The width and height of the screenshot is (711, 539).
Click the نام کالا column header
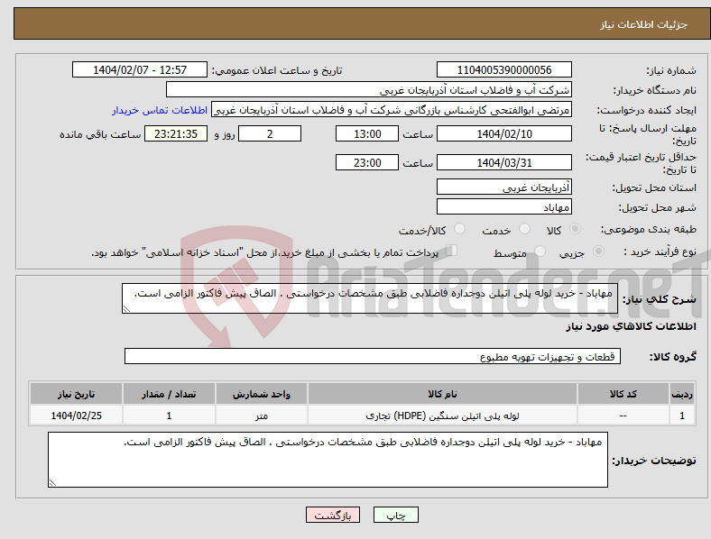(x=442, y=394)
